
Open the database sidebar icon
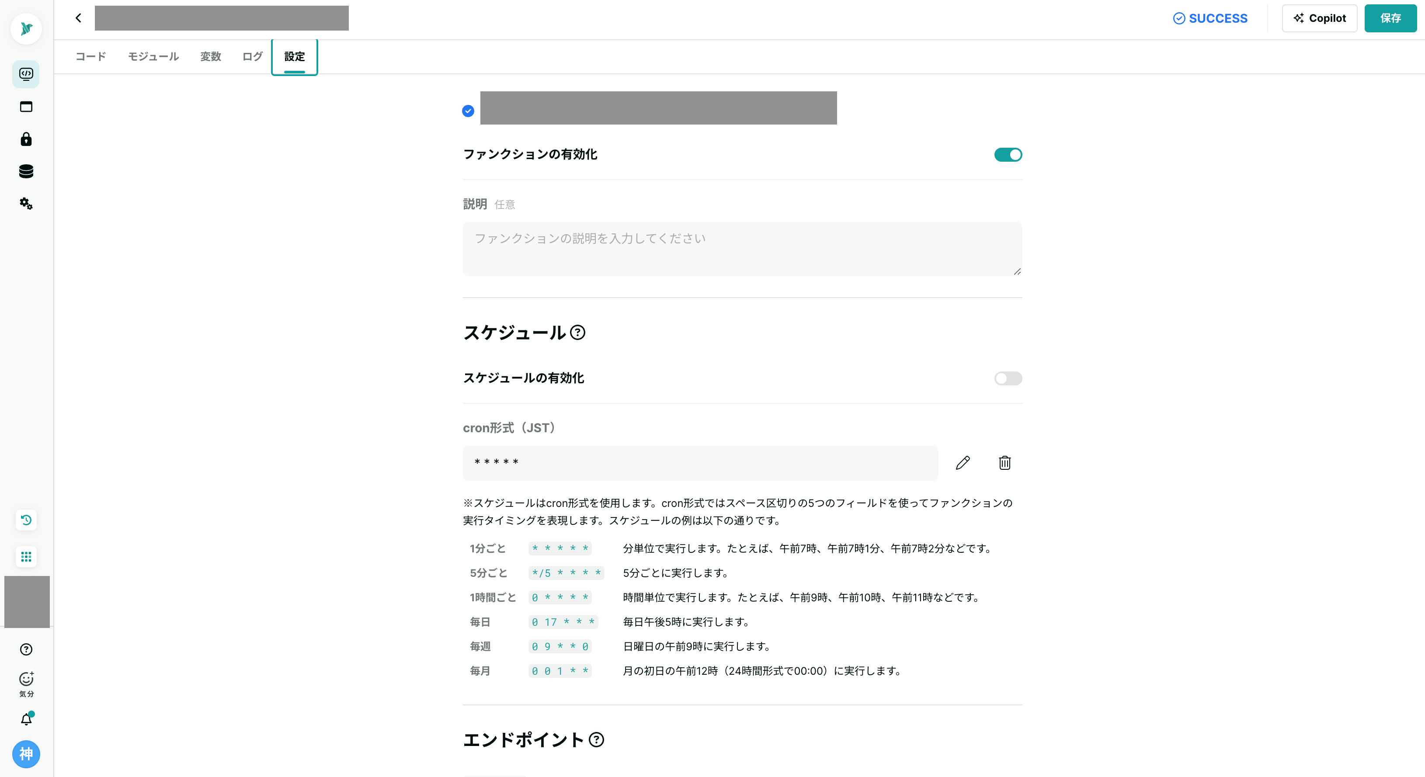26,171
